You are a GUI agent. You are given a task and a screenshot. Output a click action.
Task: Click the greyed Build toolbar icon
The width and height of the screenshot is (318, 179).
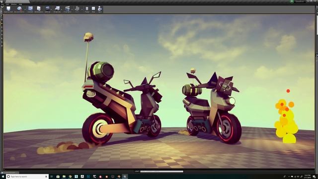click(77, 9)
